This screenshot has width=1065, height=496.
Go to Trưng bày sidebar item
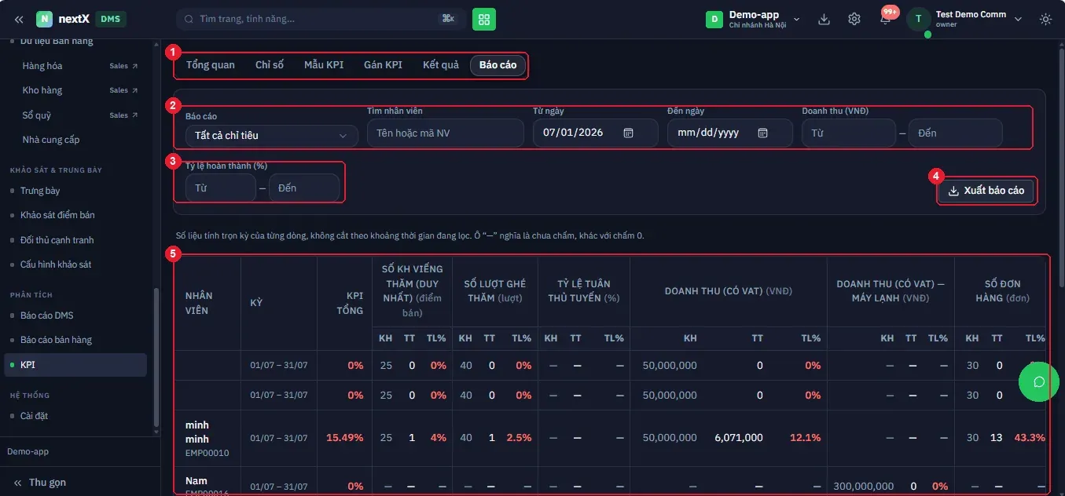(40, 191)
